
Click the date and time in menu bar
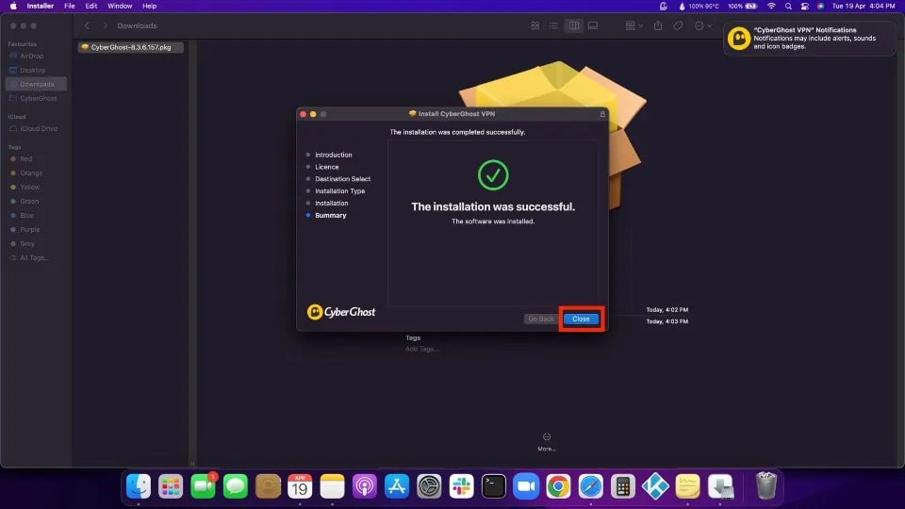864,6
